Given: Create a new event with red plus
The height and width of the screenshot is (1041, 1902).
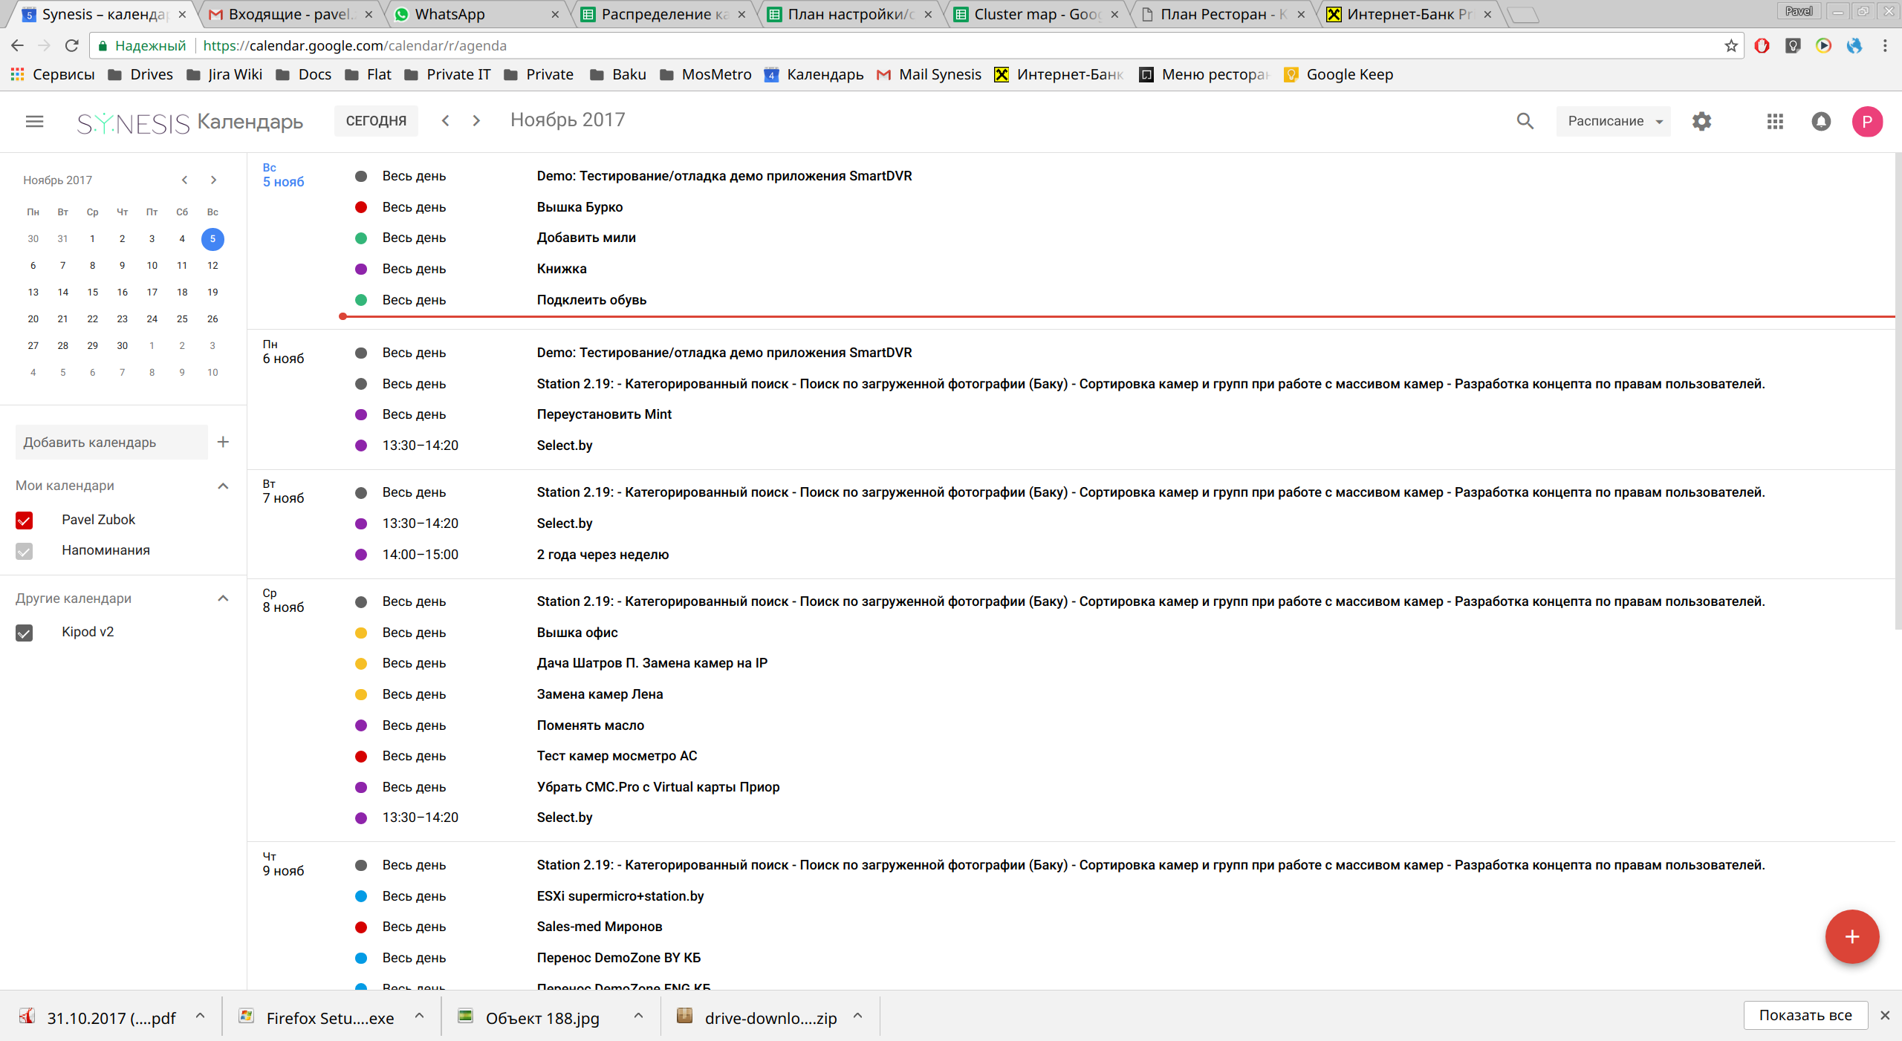Looking at the screenshot, I should coord(1852,936).
